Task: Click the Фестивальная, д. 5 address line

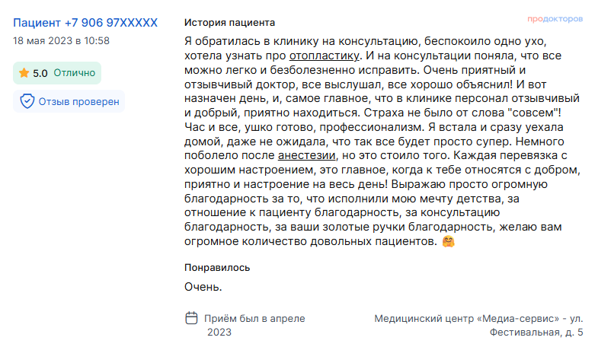Action: click(x=536, y=333)
